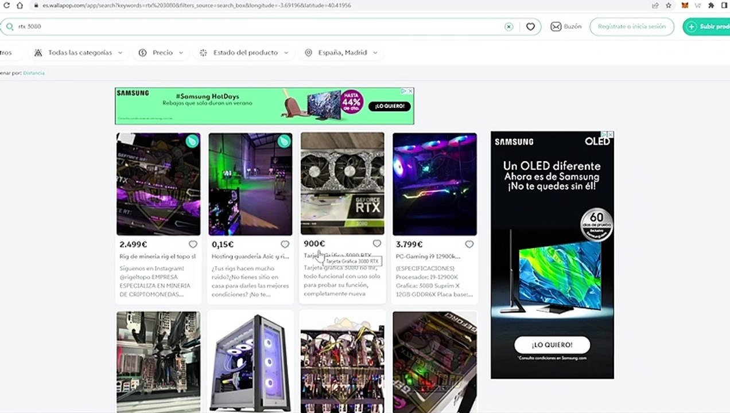Click the featured badge on Hosting guardería listing
The width and height of the screenshot is (730, 413).
(x=284, y=141)
